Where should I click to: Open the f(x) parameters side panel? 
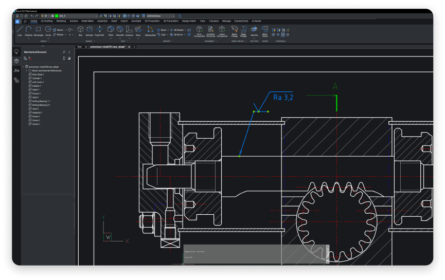pos(16,70)
